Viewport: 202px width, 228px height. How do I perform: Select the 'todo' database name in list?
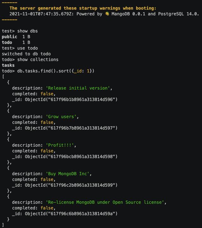click(x=7, y=42)
